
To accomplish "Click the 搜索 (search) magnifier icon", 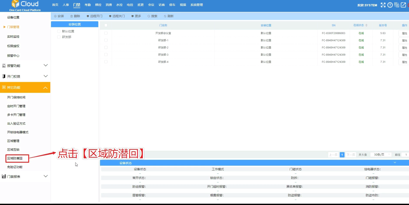I will 149,16.
